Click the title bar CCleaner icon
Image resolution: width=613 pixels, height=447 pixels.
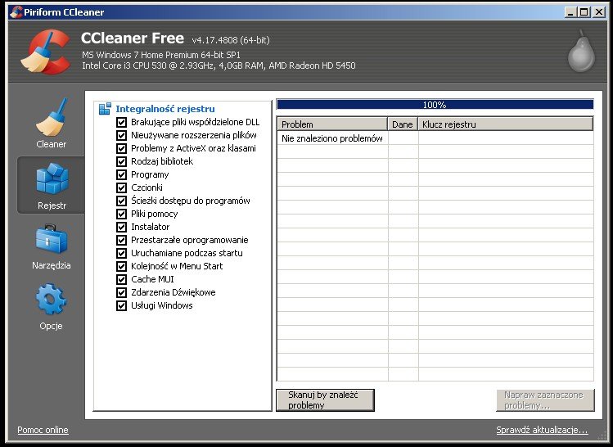pyautogui.click(x=16, y=12)
